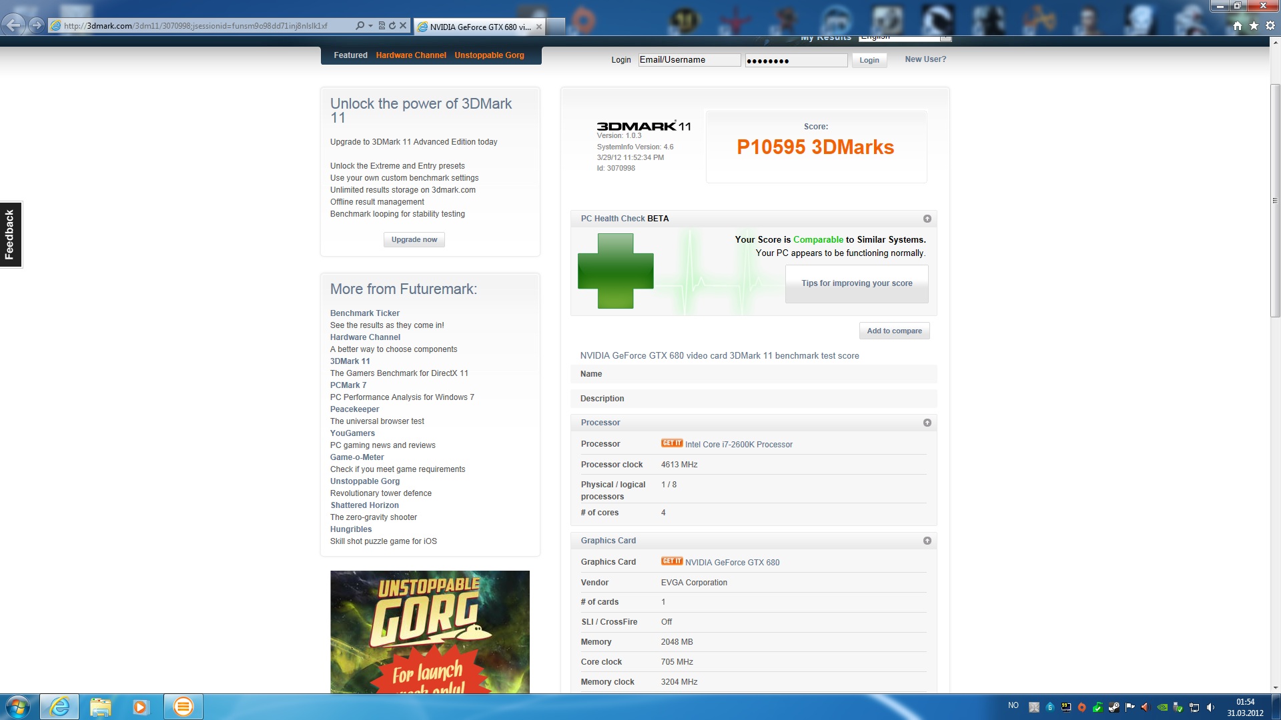The width and height of the screenshot is (1281, 720).
Task: Click the Unstoppable Gorg ad banner
Action: point(430,631)
